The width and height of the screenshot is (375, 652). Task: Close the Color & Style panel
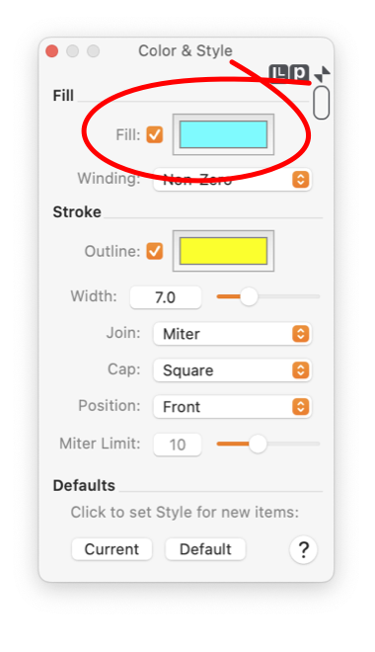coord(52,51)
